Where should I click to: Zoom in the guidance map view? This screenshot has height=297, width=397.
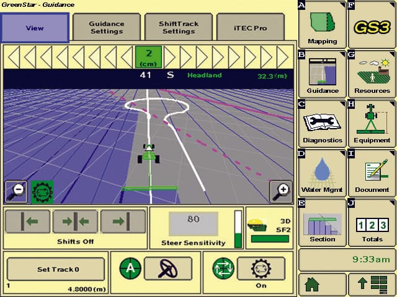point(280,191)
